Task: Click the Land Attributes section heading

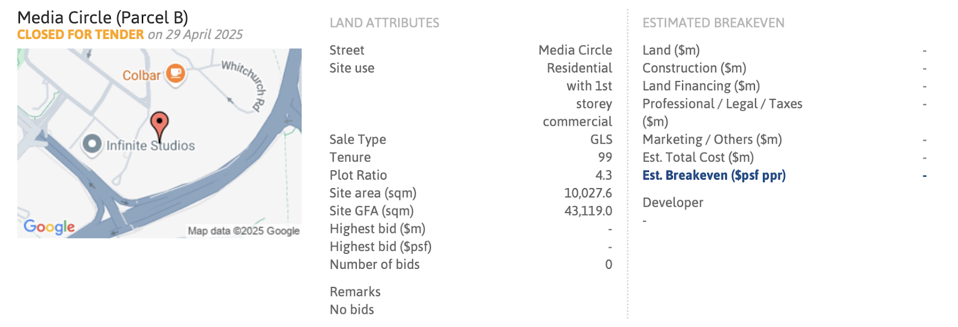Action: click(x=384, y=23)
